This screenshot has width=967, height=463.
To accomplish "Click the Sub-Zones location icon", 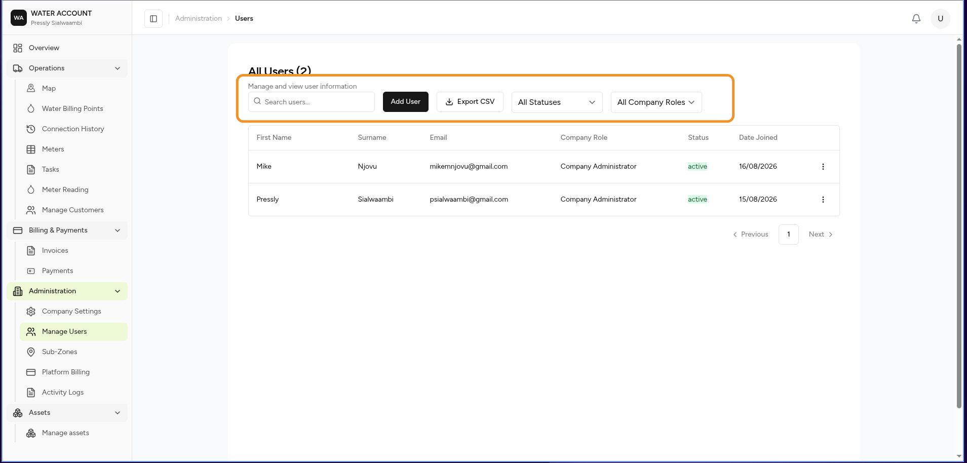I will click(31, 352).
